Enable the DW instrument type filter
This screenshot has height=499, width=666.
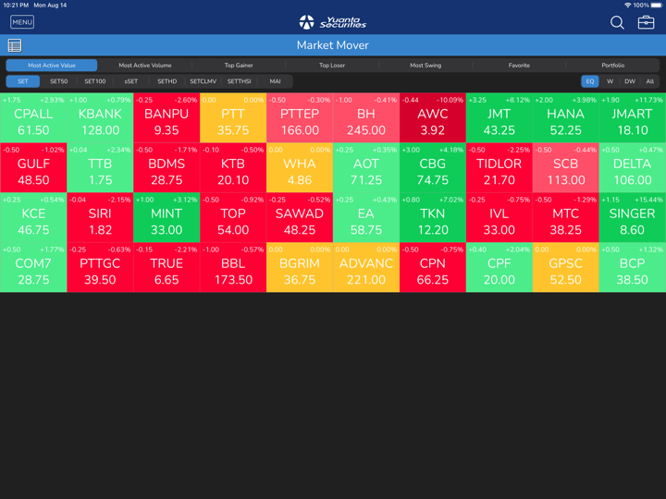click(x=630, y=81)
